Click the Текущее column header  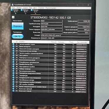(53, 42)
